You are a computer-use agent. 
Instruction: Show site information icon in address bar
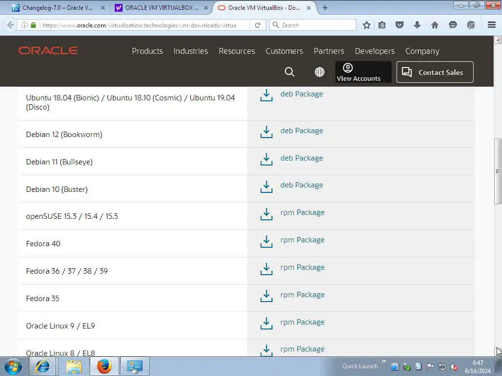pyautogui.click(x=25, y=25)
